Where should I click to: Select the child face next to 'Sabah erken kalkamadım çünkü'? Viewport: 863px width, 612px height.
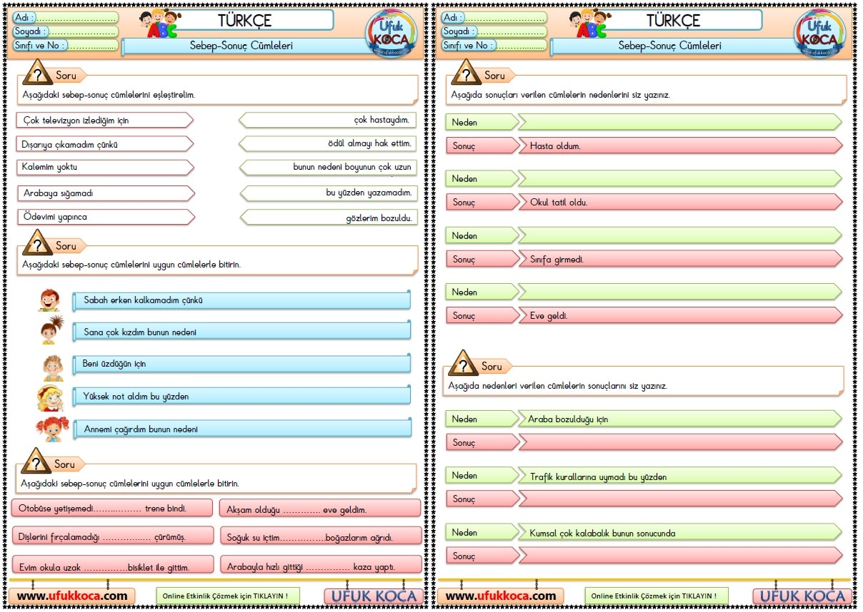click(49, 300)
